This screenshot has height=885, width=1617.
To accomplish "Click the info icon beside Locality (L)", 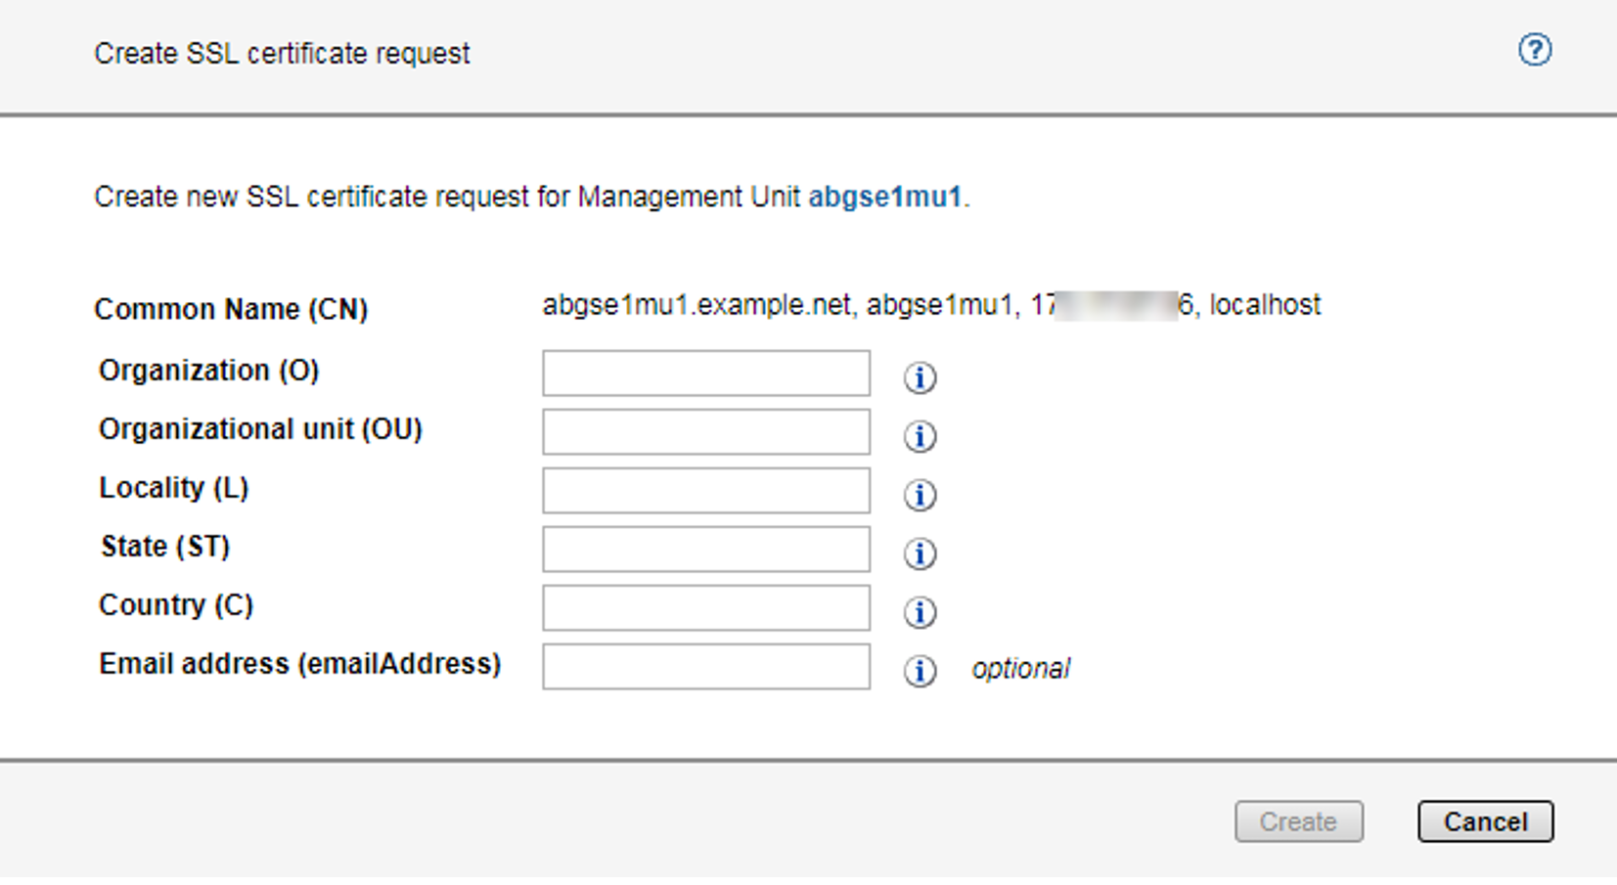I will [920, 495].
